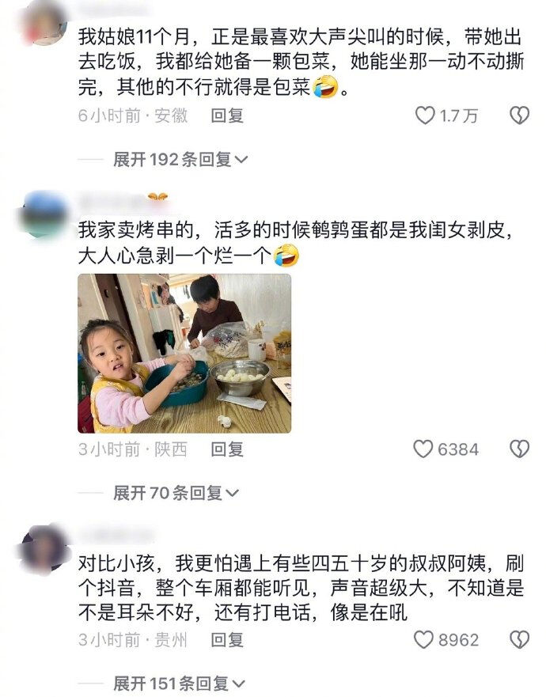Image resolution: width=546 pixels, height=697 pixels.
Task: Tap broken-heart dislike on Guizhou comment
Action: pos(519,640)
